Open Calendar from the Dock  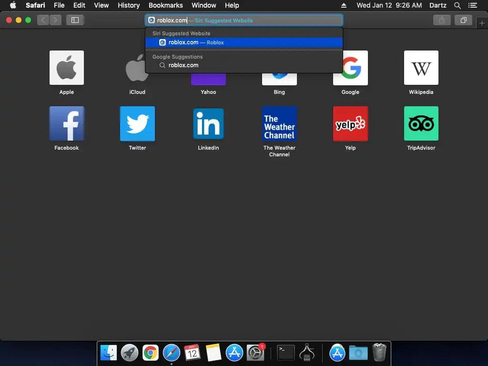click(x=192, y=353)
